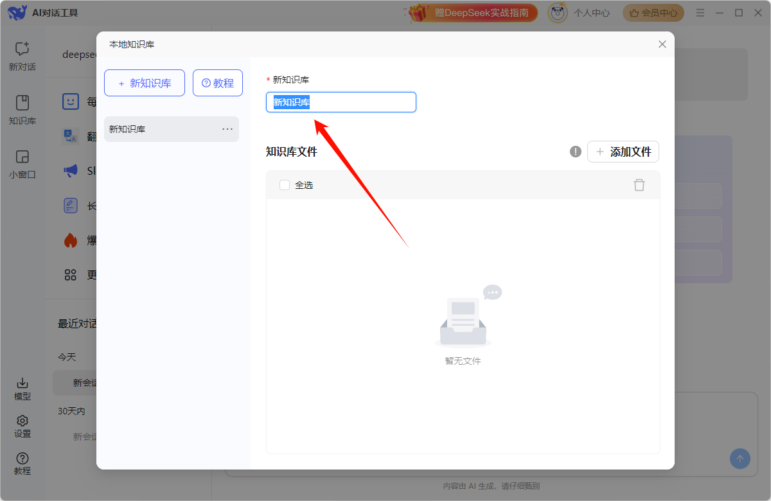Click the 新对话 new chat icon

(x=22, y=49)
